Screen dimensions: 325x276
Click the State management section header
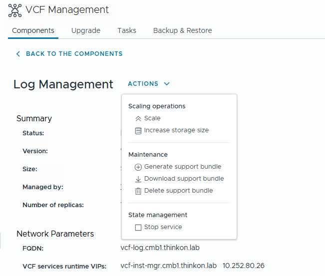point(158,215)
